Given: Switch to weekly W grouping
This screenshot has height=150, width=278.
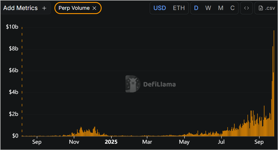Looking at the screenshot, I should tap(208, 8).
